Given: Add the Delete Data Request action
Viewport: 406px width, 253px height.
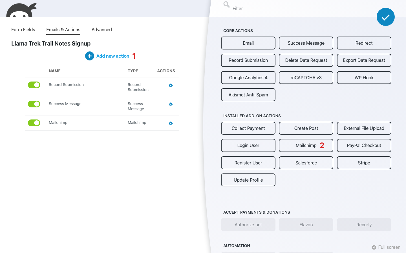Looking at the screenshot, I should coord(306,60).
